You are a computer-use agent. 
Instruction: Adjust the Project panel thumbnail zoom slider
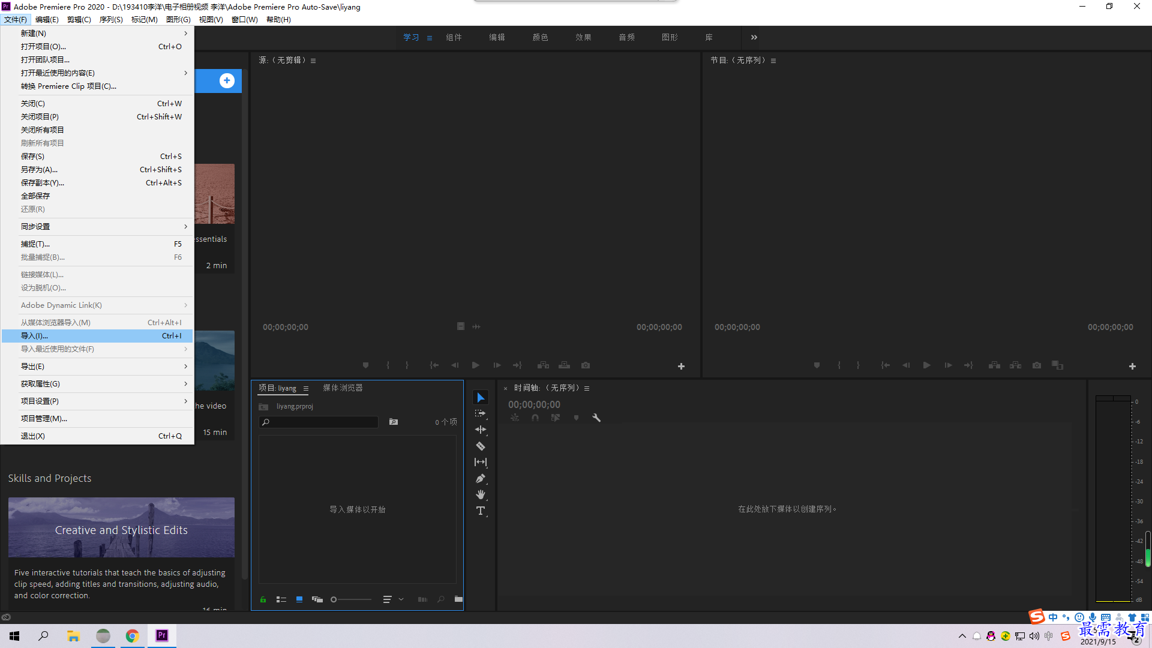pyautogui.click(x=351, y=599)
